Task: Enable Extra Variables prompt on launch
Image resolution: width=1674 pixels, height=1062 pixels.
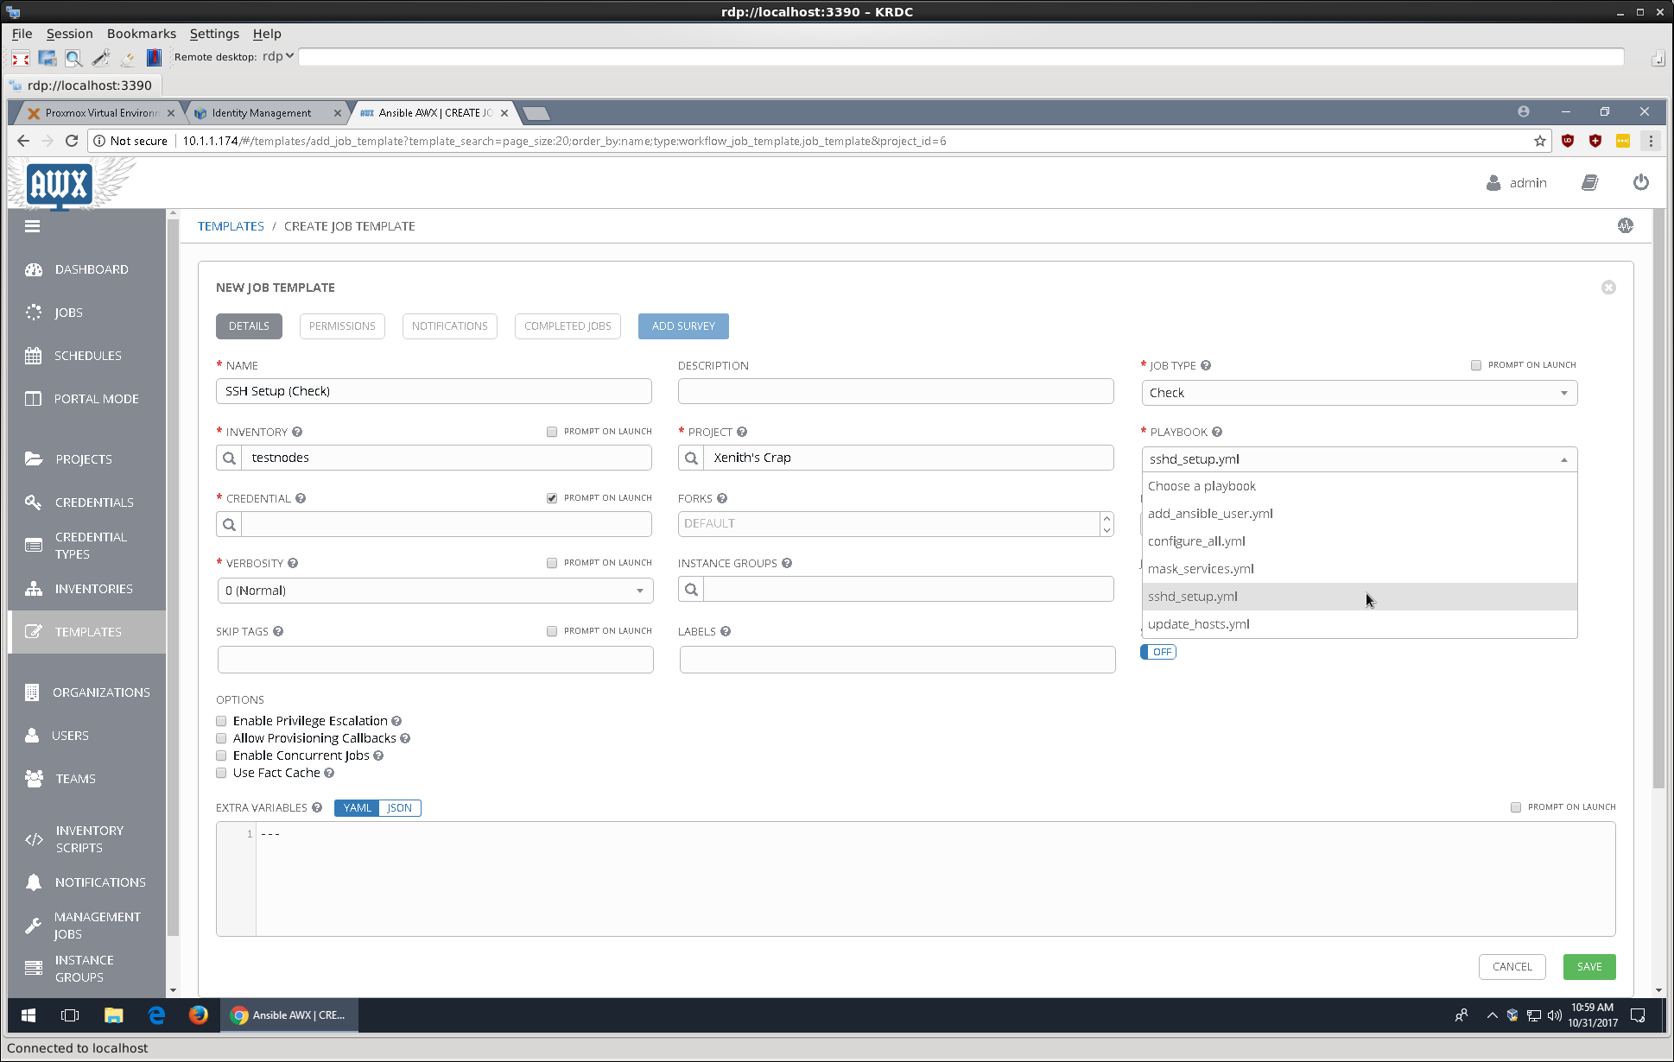Action: pos(1516,807)
